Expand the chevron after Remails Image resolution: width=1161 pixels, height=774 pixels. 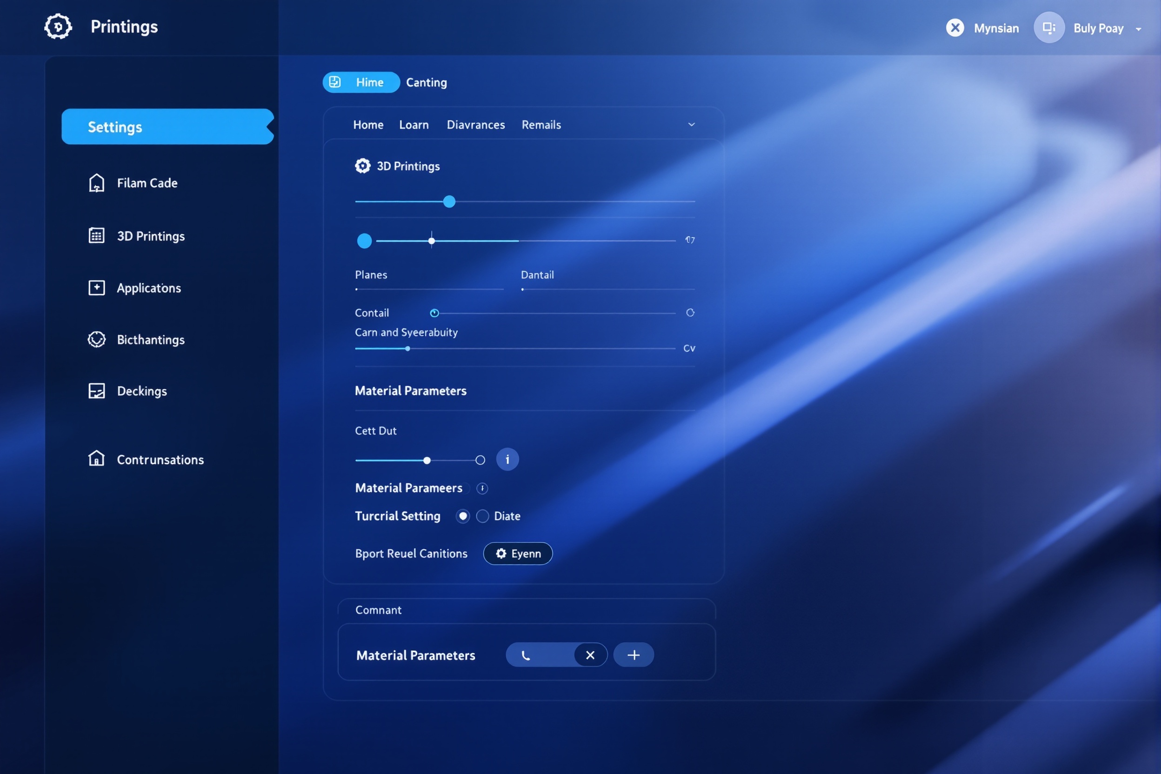(x=691, y=125)
